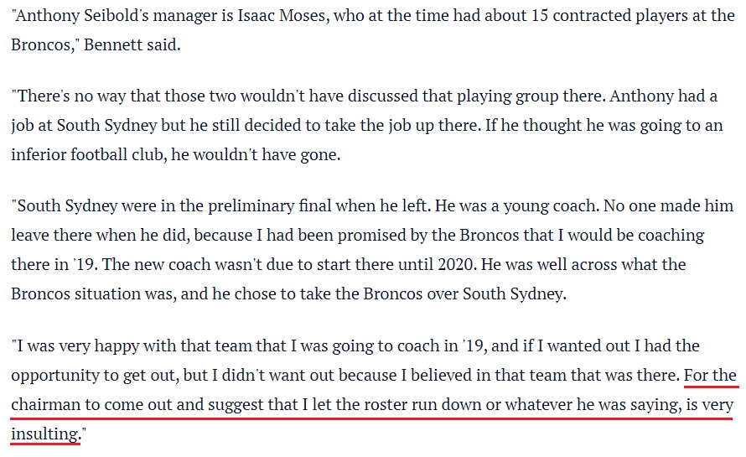Click the underlined phrase "whatever he was saying"
The width and height of the screenshot is (746, 457).
pyautogui.click(x=596, y=404)
